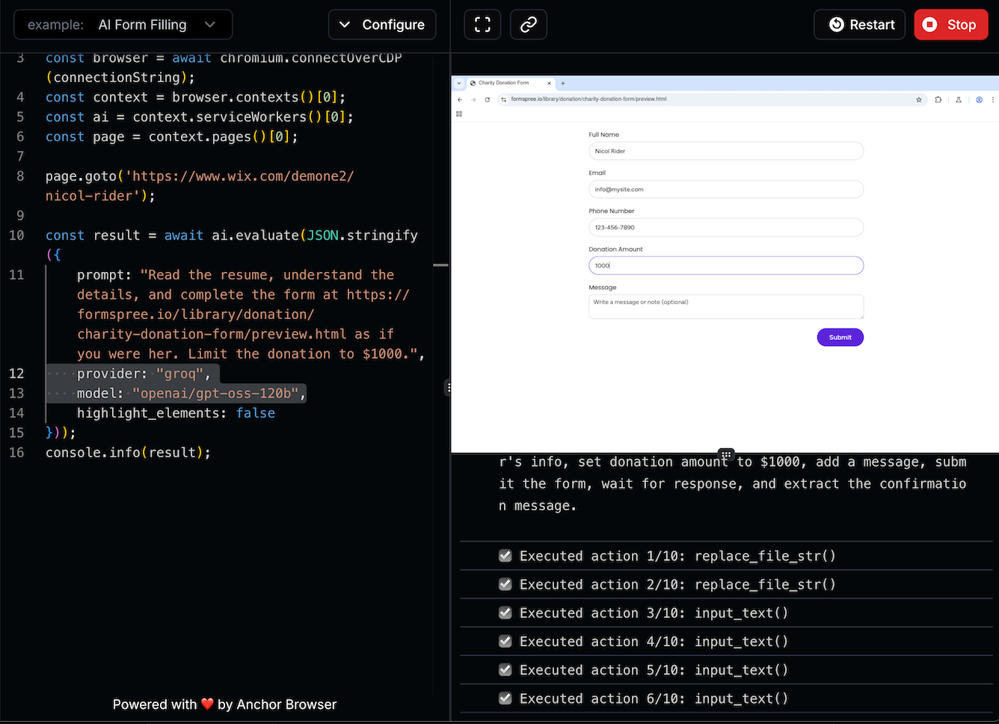Open the browser three-dot menu
999x724 pixels.
[x=992, y=99]
